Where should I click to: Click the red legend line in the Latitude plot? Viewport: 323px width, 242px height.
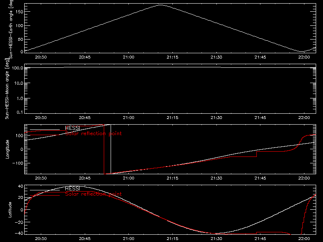click(45, 196)
